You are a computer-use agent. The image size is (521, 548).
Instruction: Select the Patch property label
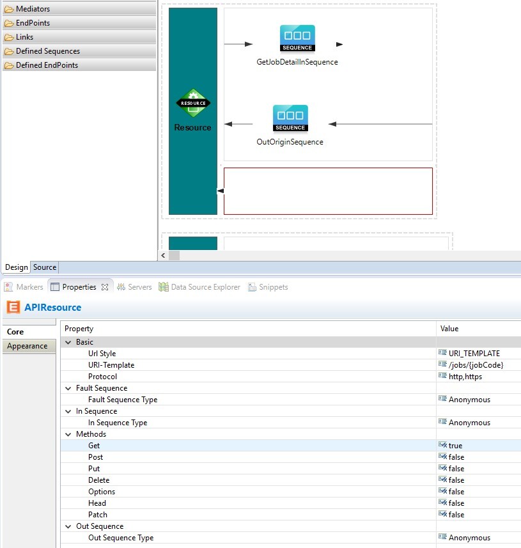[x=98, y=515]
